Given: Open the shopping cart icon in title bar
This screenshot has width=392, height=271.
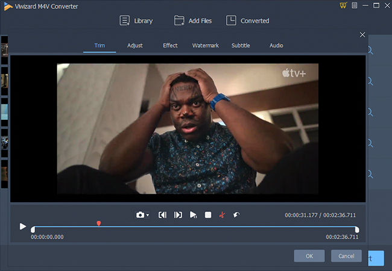Looking at the screenshot, I should [343, 5].
